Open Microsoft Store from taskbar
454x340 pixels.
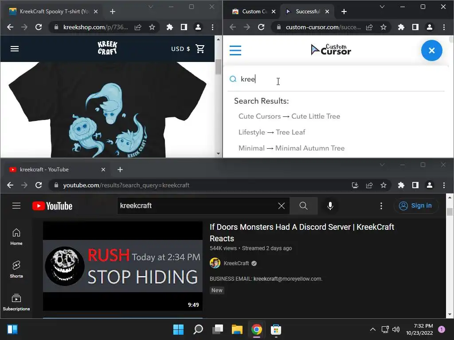point(276,329)
